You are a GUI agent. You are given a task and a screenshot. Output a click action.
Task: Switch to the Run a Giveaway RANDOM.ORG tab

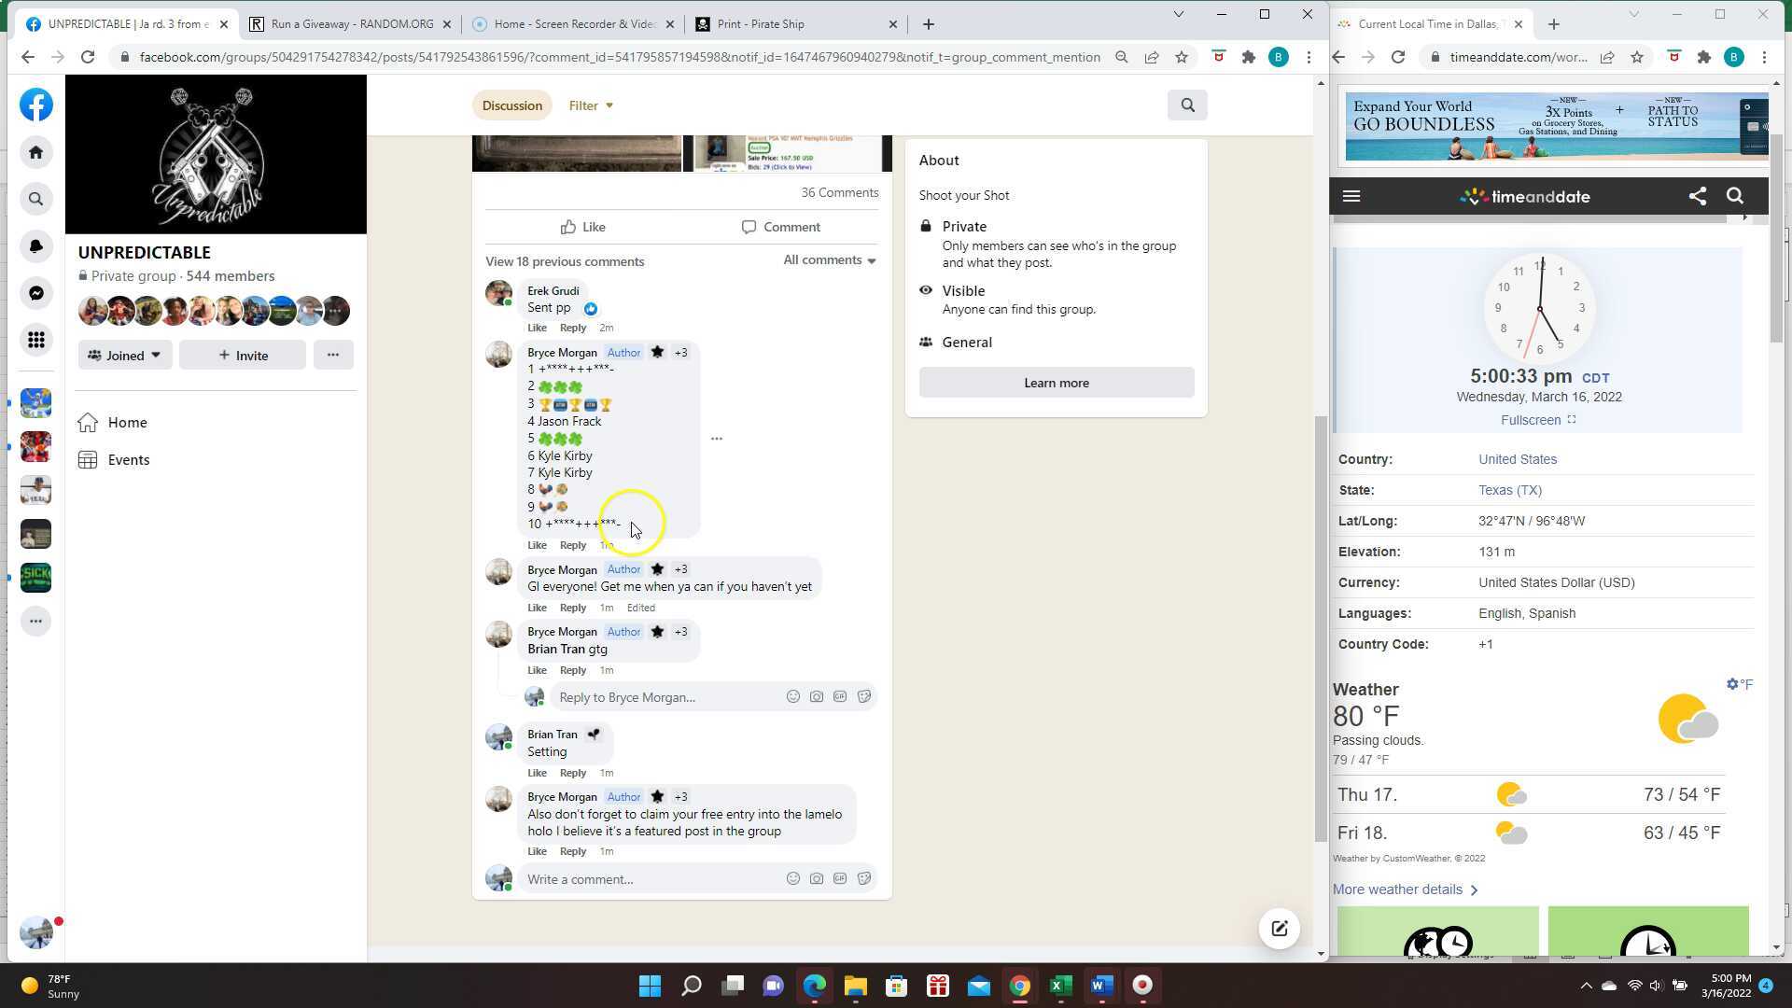(x=352, y=24)
